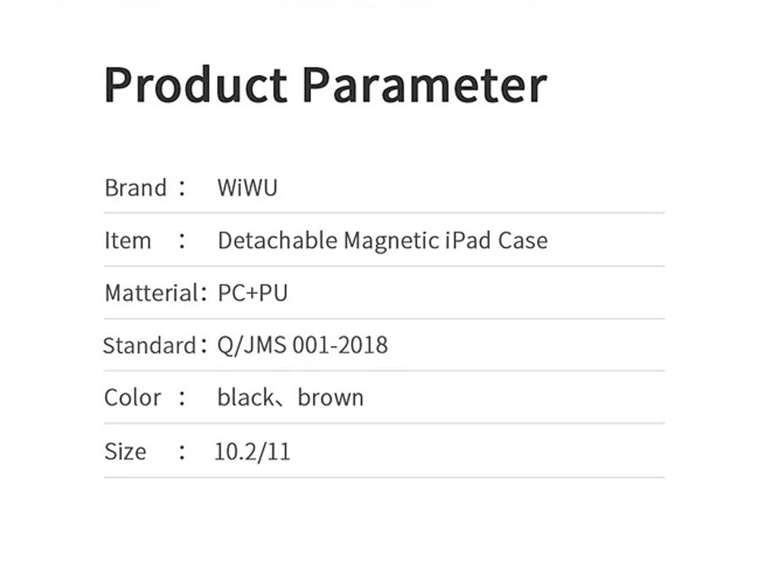Select the word brown in colors

coord(331,398)
